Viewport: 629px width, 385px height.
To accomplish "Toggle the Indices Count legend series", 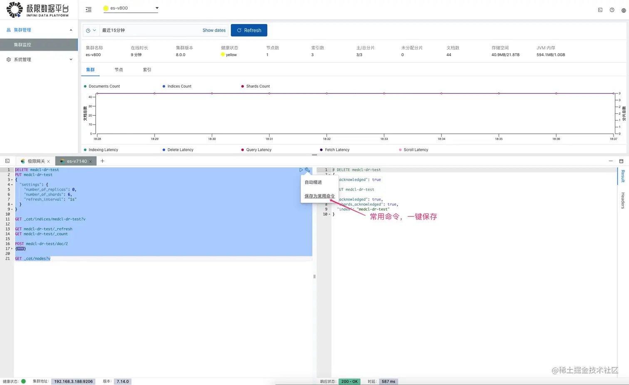I will coord(177,86).
